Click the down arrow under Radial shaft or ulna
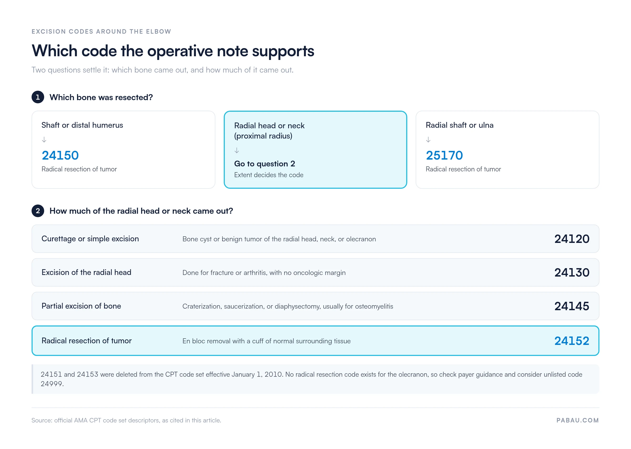631x449 pixels. [428, 139]
